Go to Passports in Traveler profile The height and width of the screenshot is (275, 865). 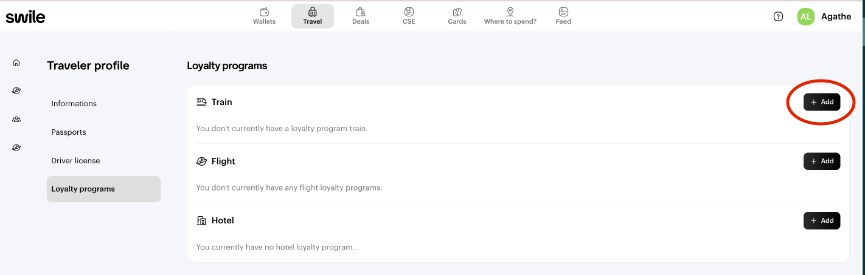(x=69, y=132)
